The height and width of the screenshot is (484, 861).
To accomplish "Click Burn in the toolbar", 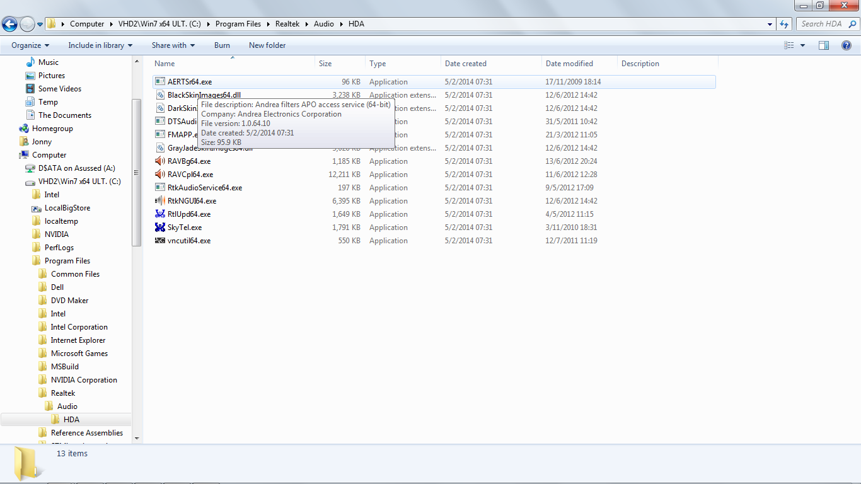I will [222, 45].
